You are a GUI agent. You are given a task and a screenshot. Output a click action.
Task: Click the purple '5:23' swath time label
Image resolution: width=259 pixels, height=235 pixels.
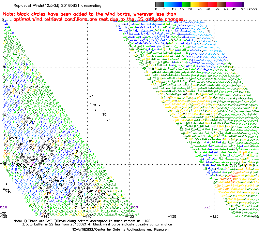click(207, 207)
